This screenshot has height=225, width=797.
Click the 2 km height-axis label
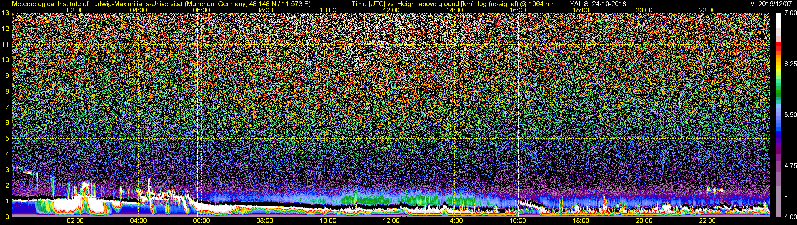coord(8,186)
